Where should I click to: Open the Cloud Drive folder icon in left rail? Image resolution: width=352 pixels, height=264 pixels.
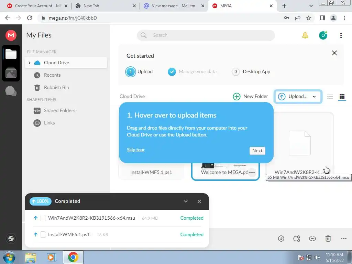[11, 54]
